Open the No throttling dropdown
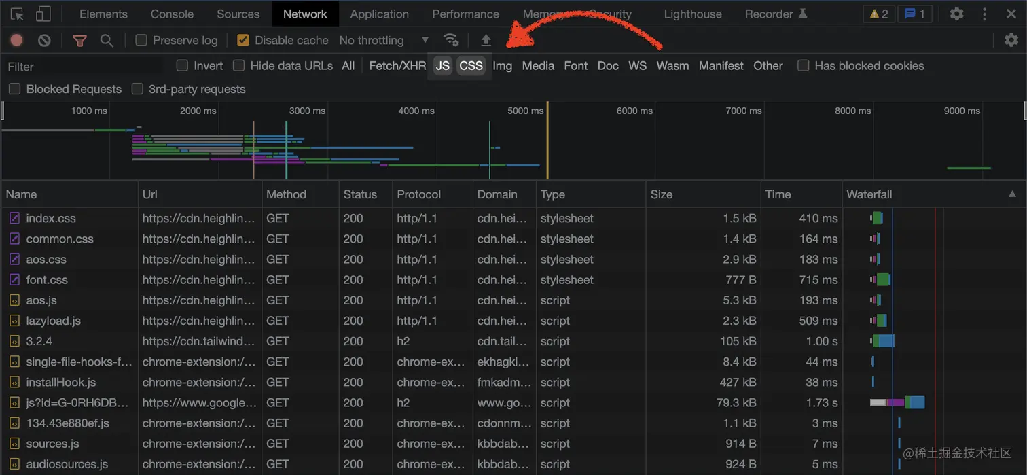The image size is (1027, 475). [384, 40]
